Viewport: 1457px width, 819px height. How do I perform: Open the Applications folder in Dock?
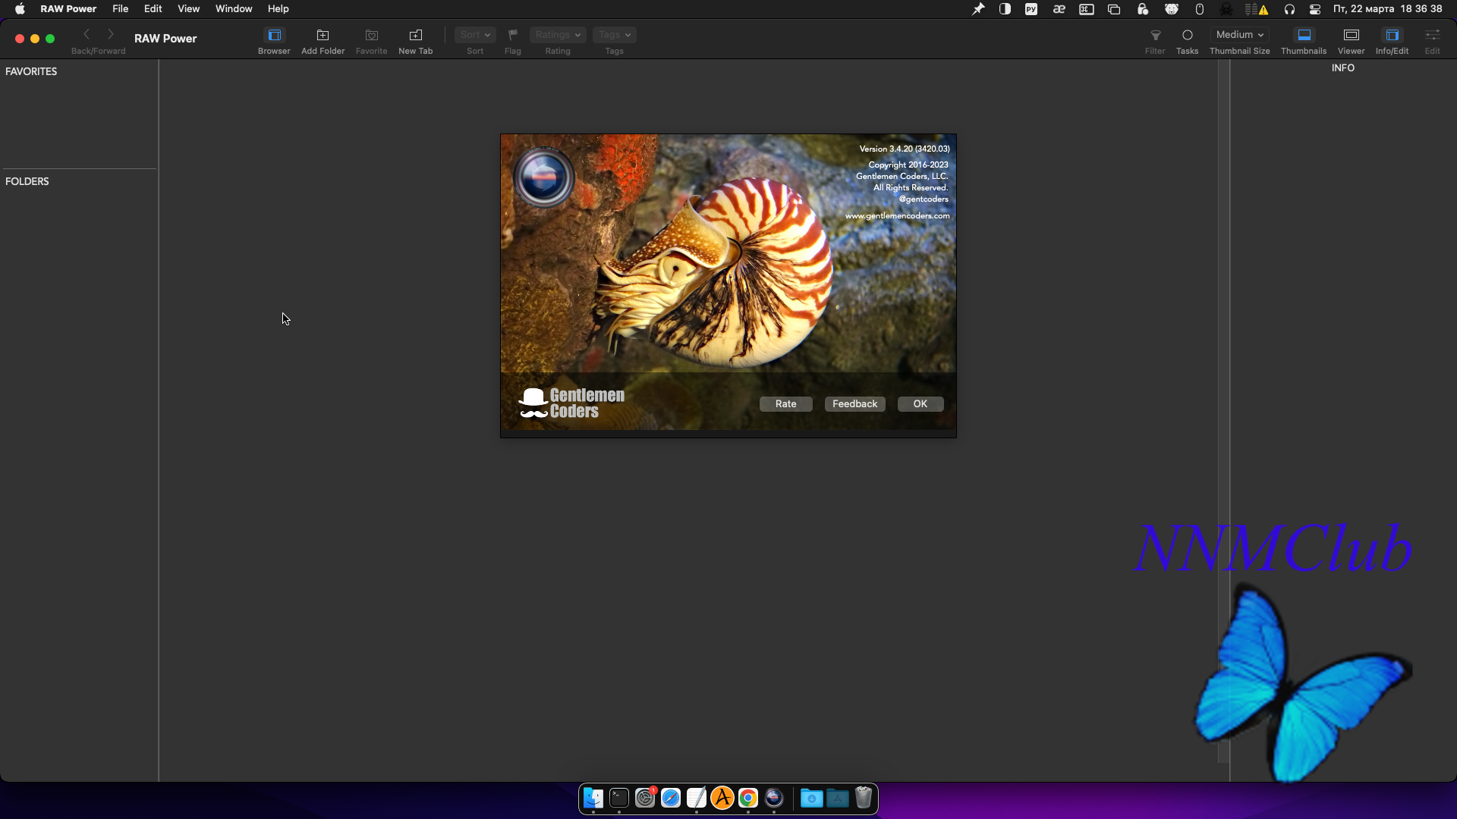click(838, 798)
